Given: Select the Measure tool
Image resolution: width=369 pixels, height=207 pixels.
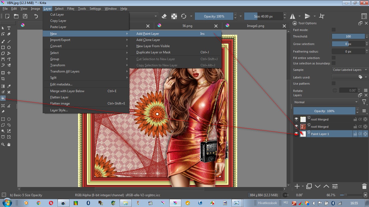Looking at the screenshot, I should coord(9,106).
